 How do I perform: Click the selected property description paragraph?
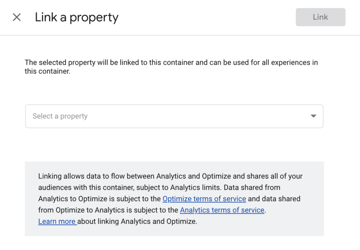point(171,67)
